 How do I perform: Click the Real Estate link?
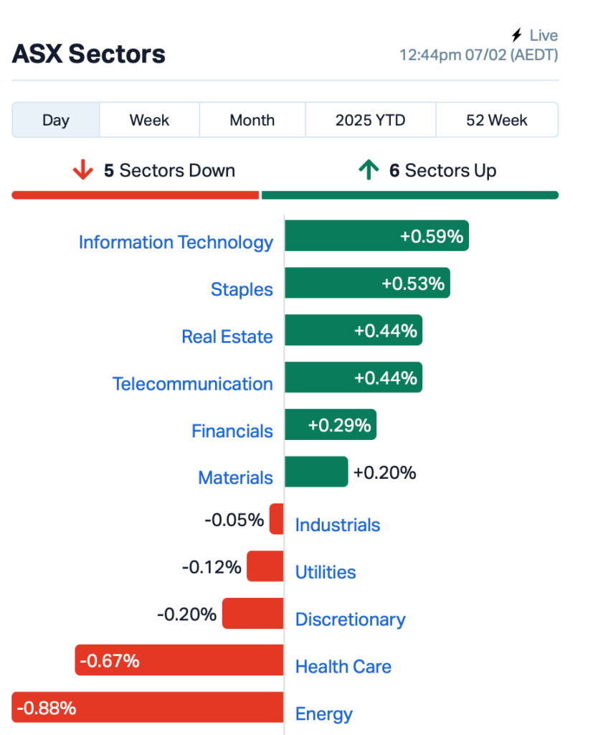[x=227, y=337]
